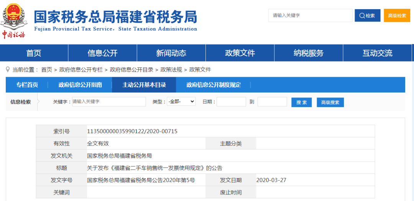This screenshot has width=414, height=201.
Task: Open 互动交流 navigation item
Action: click(378, 53)
